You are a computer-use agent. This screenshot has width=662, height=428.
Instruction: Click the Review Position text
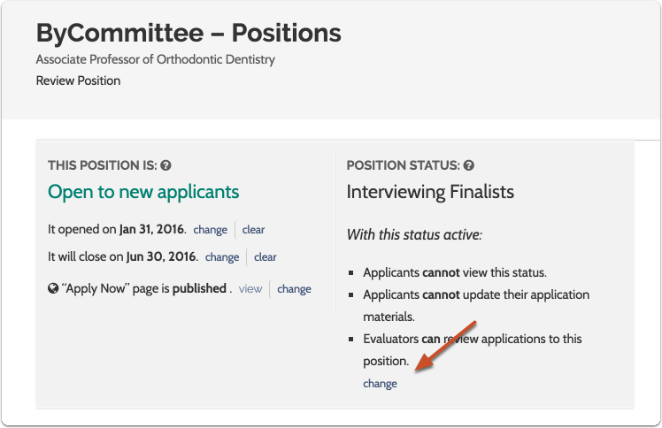pyautogui.click(x=78, y=80)
